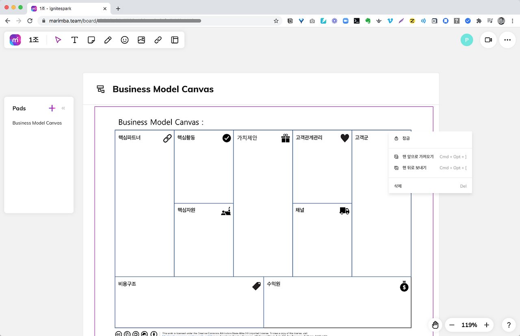Image resolution: width=520 pixels, height=336 pixels.
Task: Open Chrome profile avatar
Action: pyautogui.click(x=501, y=21)
